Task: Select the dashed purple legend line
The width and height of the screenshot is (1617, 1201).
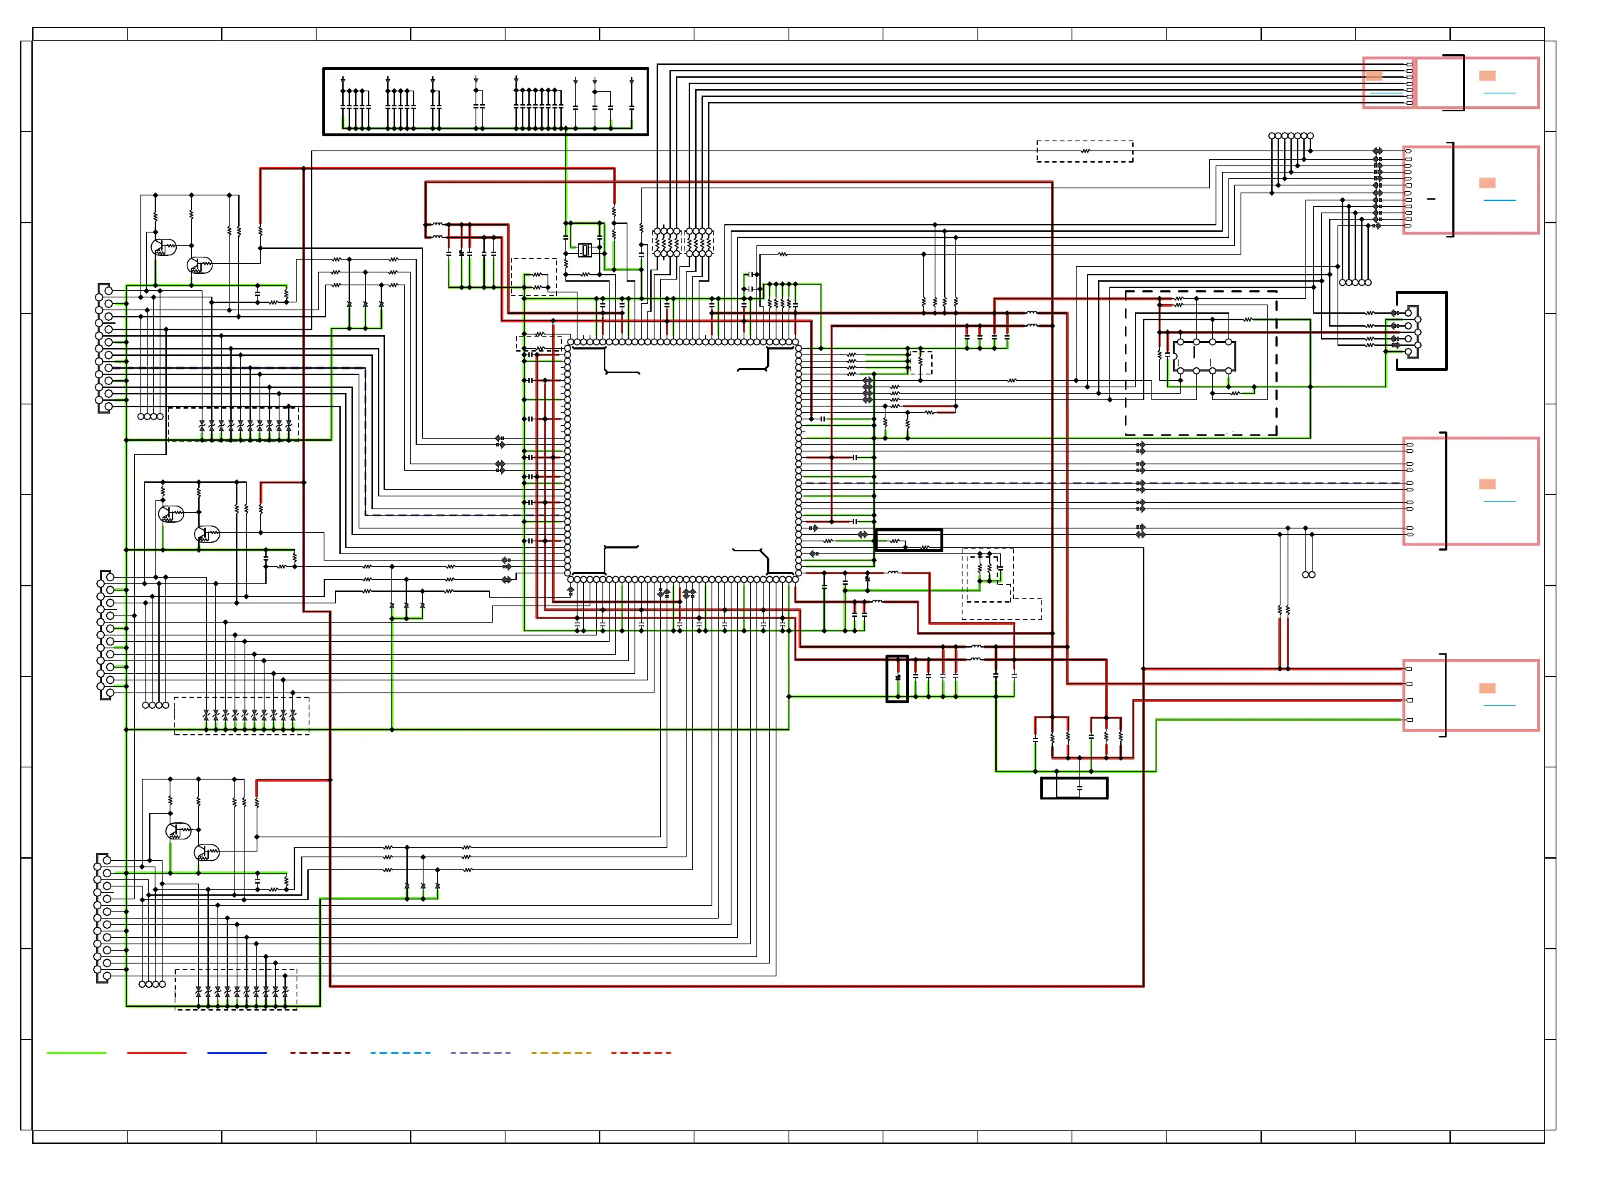Action: [x=481, y=1052]
